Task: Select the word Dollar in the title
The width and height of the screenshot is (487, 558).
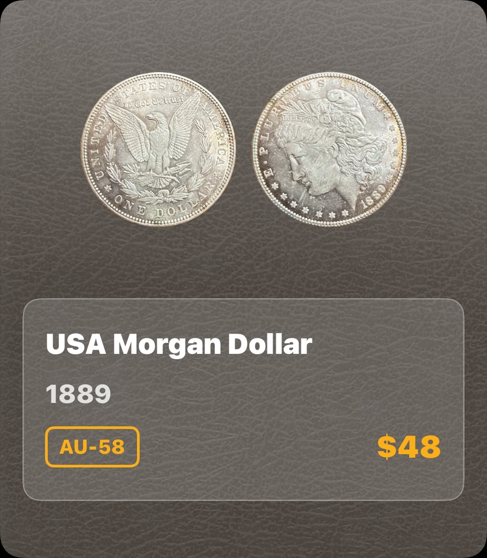Action: (x=269, y=345)
